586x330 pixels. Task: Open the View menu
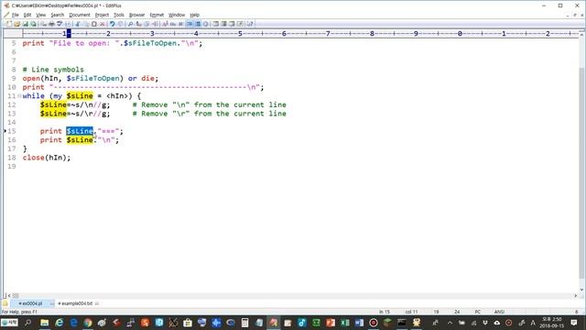click(40, 15)
